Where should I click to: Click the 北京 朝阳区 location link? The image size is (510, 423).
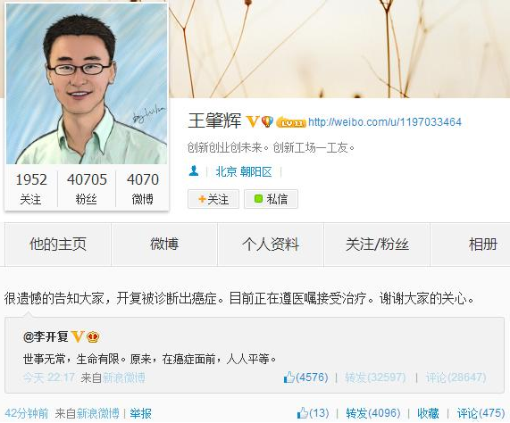click(244, 171)
